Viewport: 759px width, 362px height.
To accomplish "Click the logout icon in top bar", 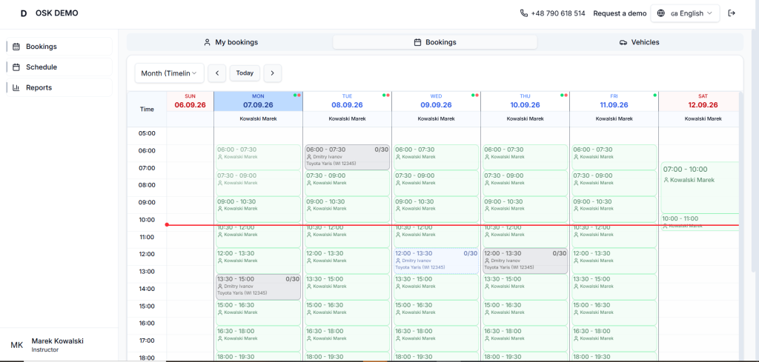I will click(x=732, y=13).
